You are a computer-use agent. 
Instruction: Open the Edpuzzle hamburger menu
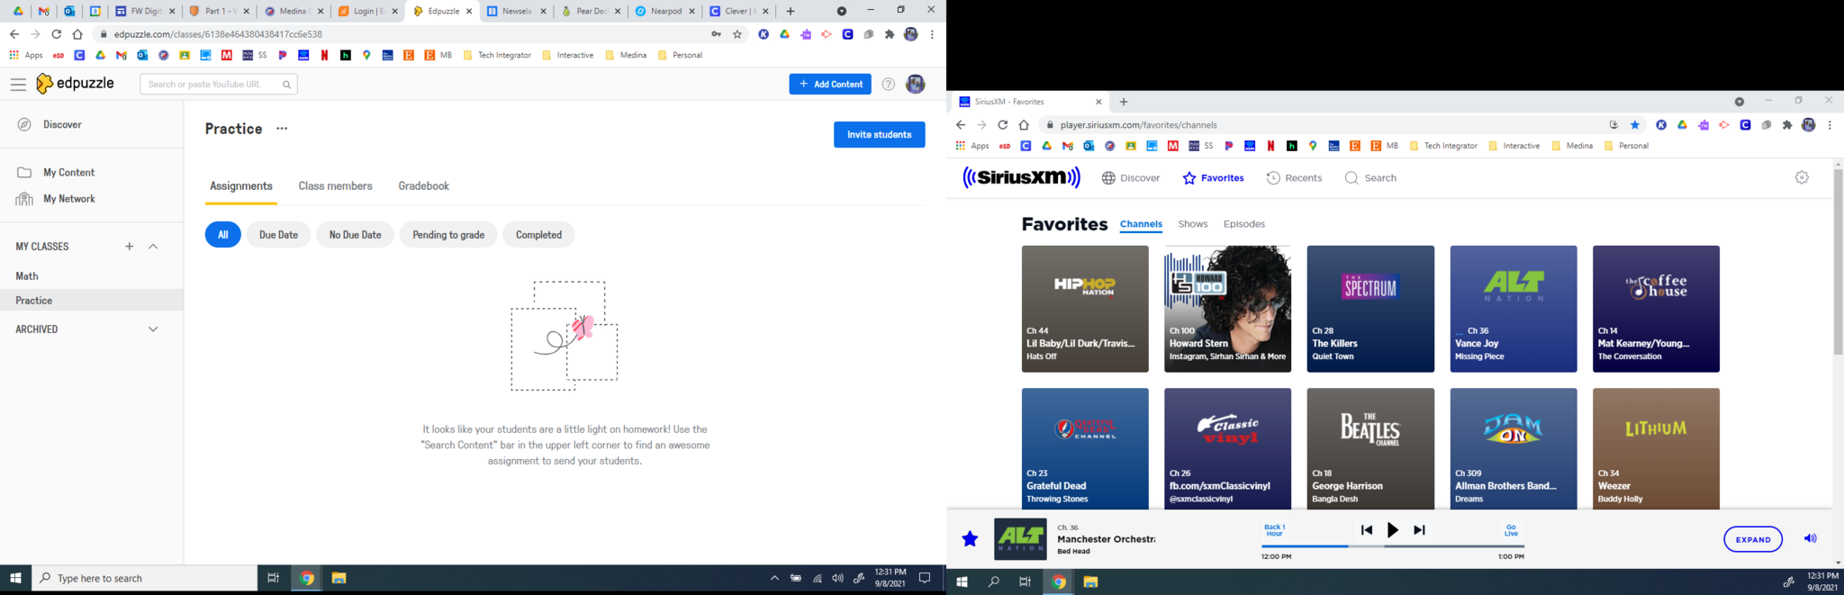(18, 85)
